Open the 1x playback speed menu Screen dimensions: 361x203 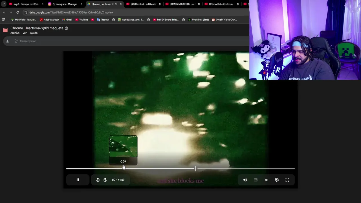click(266, 180)
